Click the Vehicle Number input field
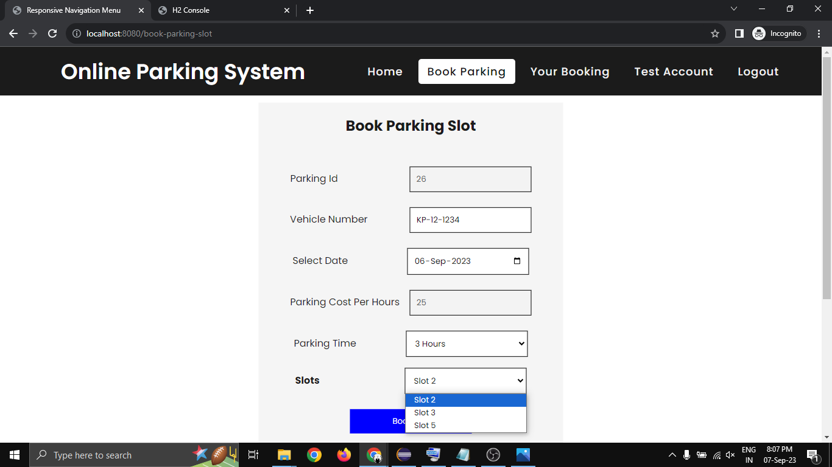This screenshot has width=832, height=467. coord(470,220)
